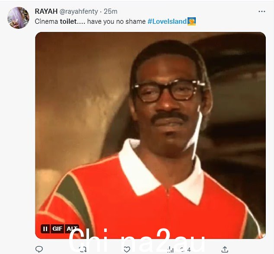Screen dimensions: 274x254
Task: Like the tweet with the heart icon
Action: tap(127, 249)
